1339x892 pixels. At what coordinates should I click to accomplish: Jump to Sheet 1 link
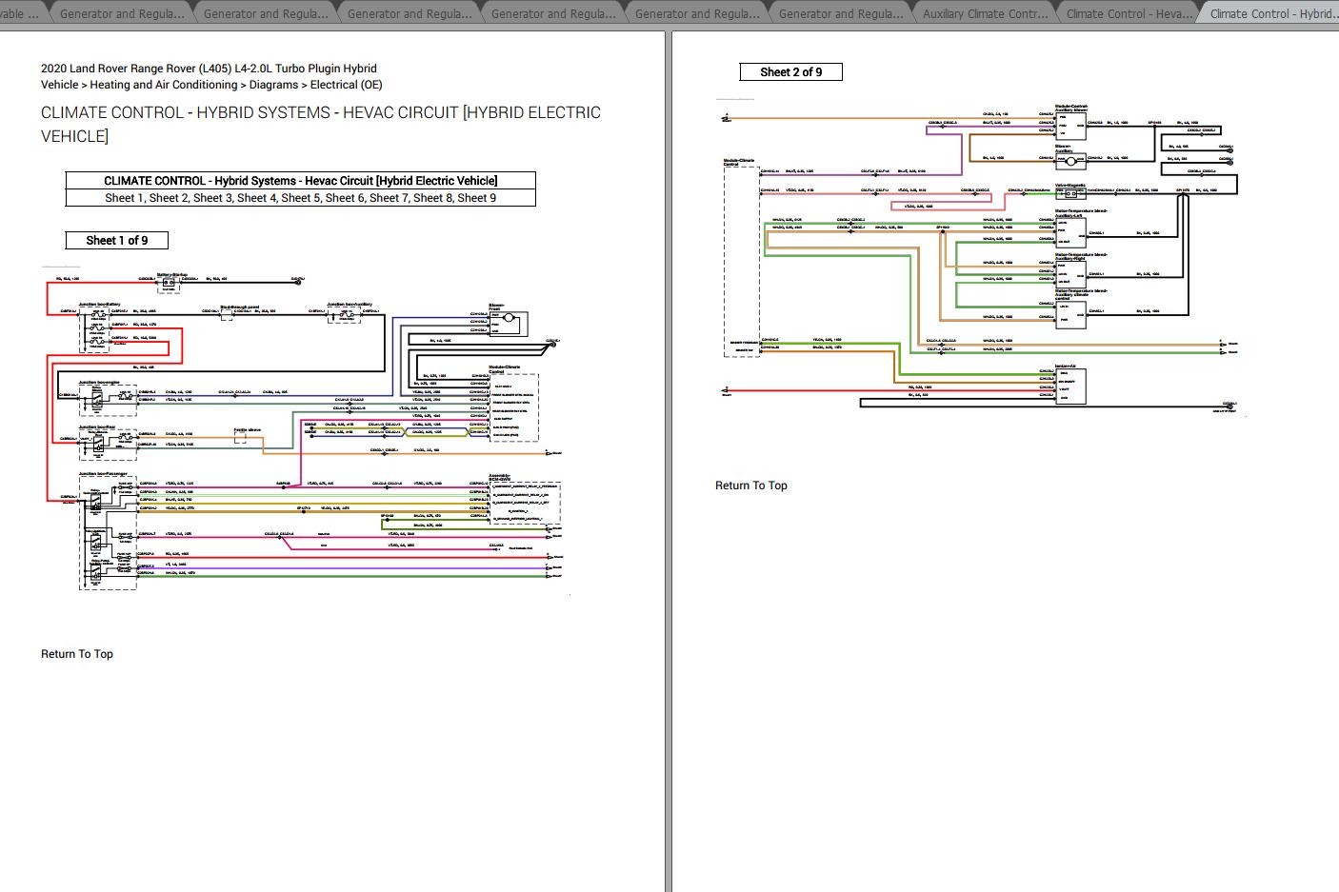[124, 198]
